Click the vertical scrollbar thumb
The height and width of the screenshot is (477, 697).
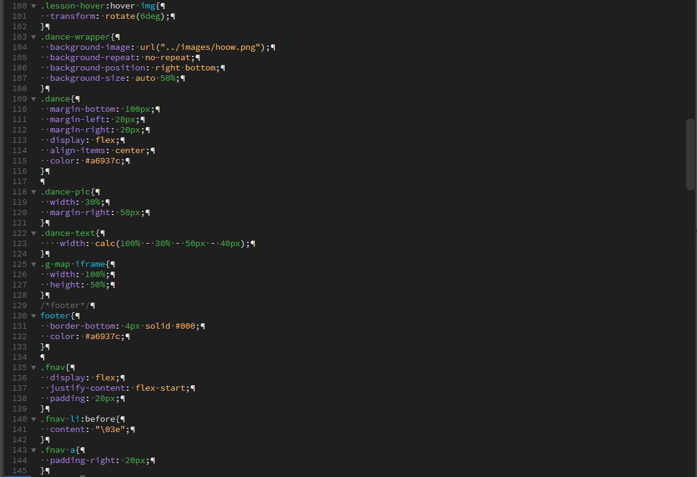pyautogui.click(x=690, y=154)
